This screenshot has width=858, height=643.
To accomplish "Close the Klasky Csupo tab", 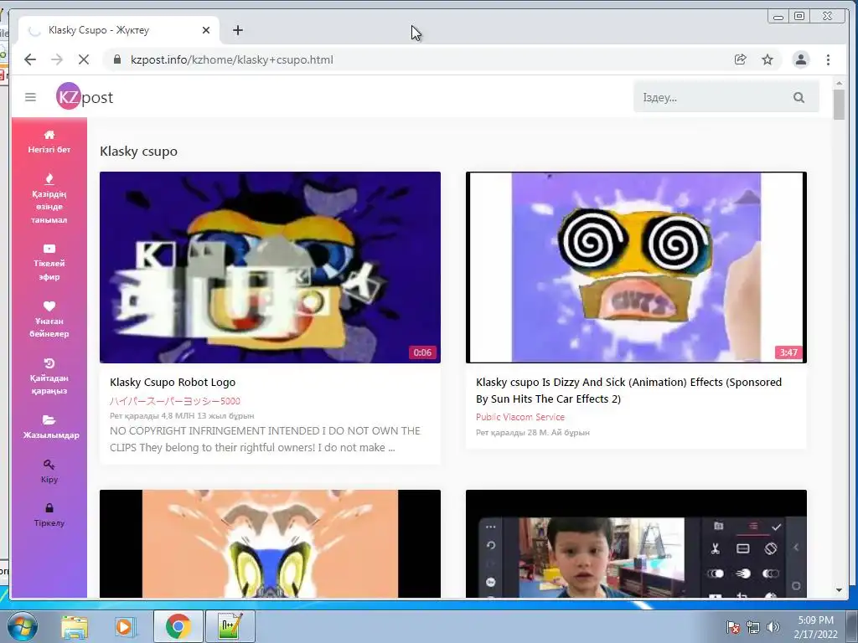I will (x=206, y=30).
